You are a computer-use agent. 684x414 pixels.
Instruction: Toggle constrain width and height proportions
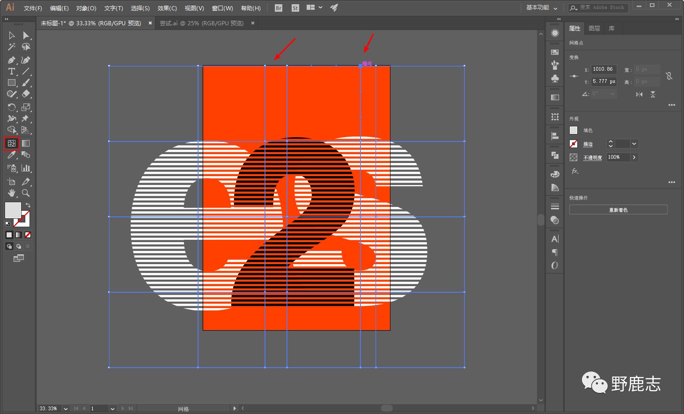(x=669, y=76)
